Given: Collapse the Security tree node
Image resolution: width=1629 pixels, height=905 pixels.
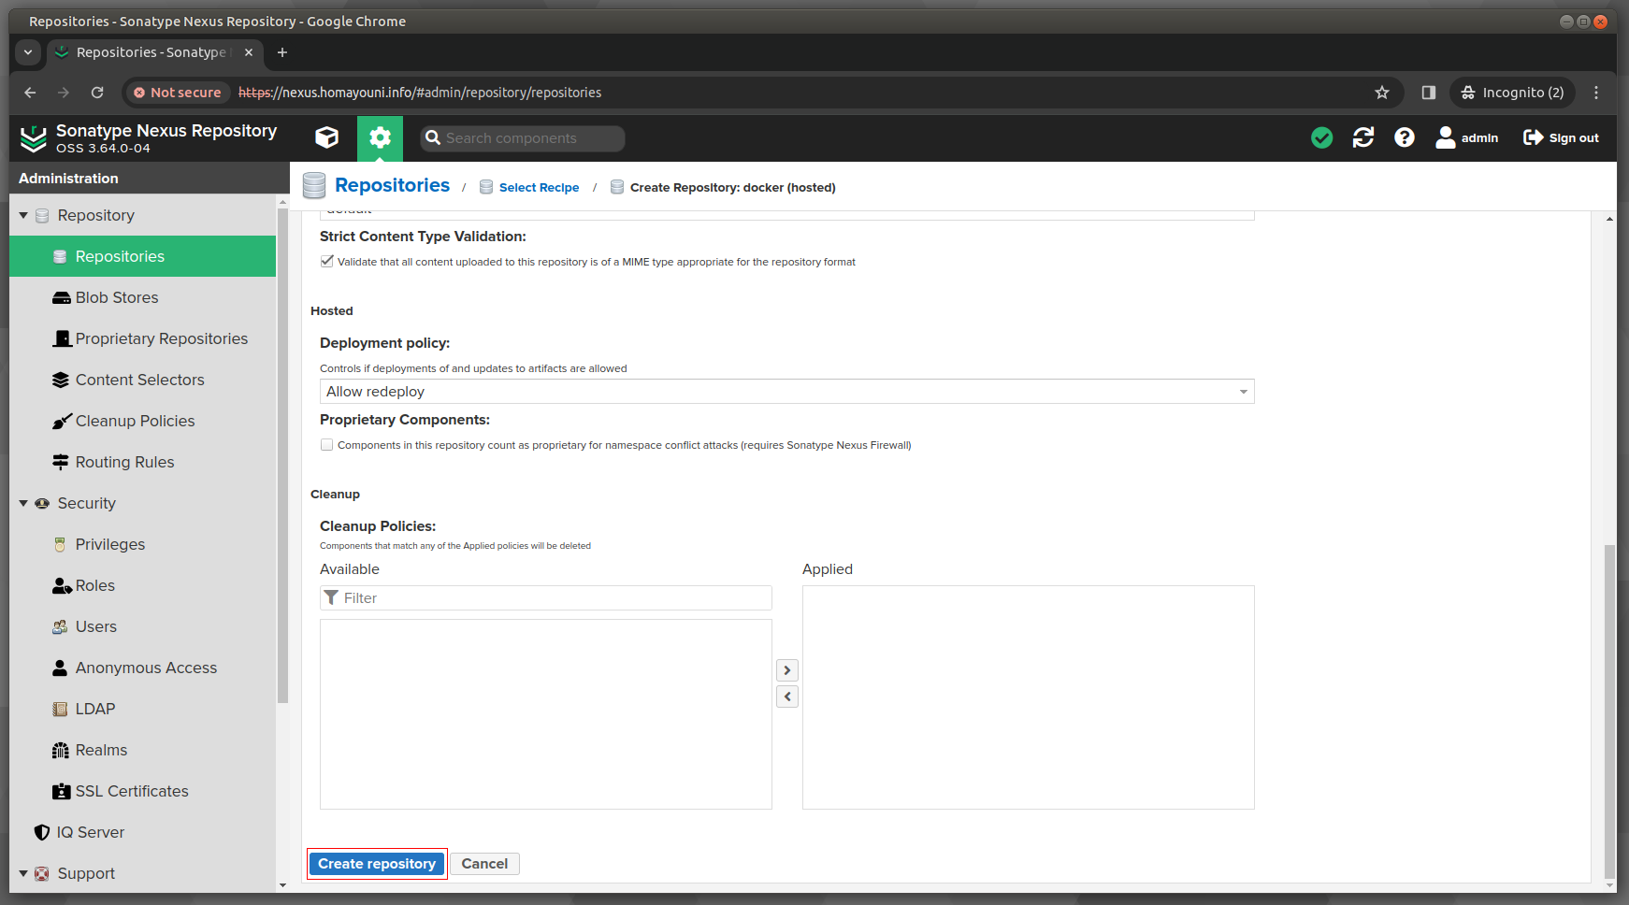Looking at the screenshot, I should (x=23, y=503).
